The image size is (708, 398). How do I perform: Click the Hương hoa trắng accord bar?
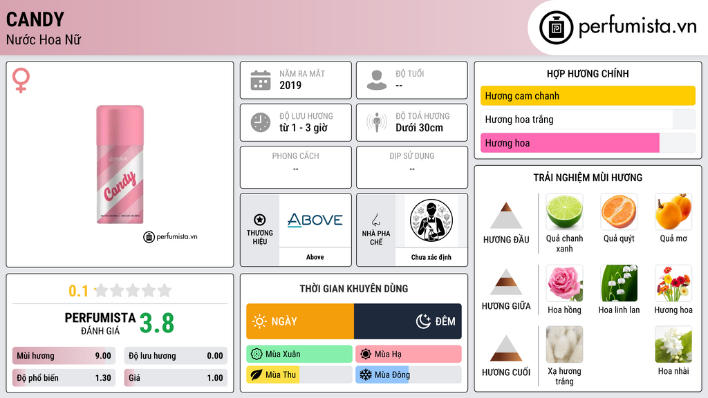pyautogui.click(x=588, y=119)
